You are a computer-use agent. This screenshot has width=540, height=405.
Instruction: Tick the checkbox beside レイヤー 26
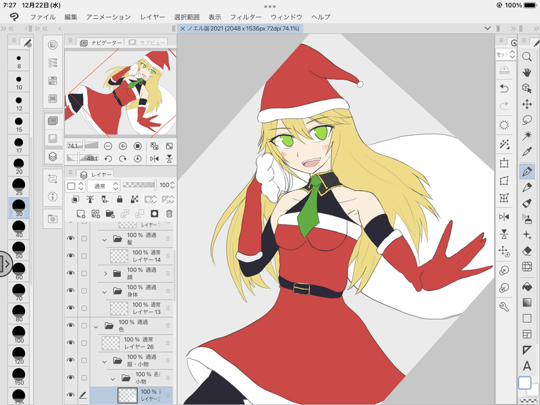pos(84,343)
